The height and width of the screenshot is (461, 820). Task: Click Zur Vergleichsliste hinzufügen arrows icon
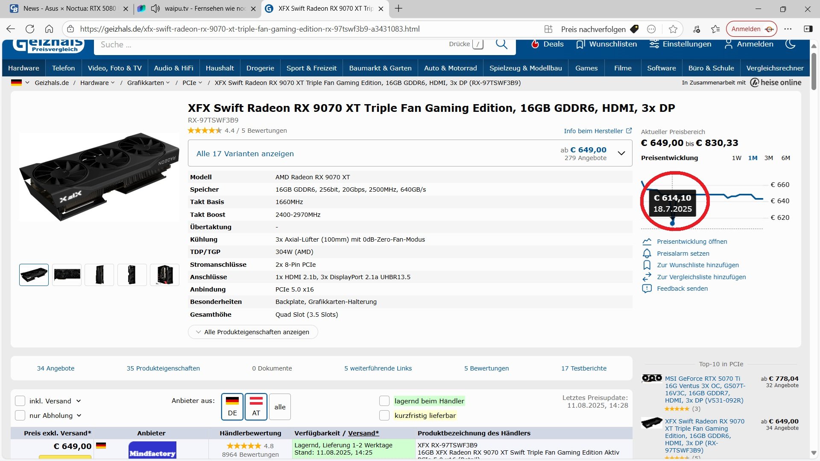(647, 277)
